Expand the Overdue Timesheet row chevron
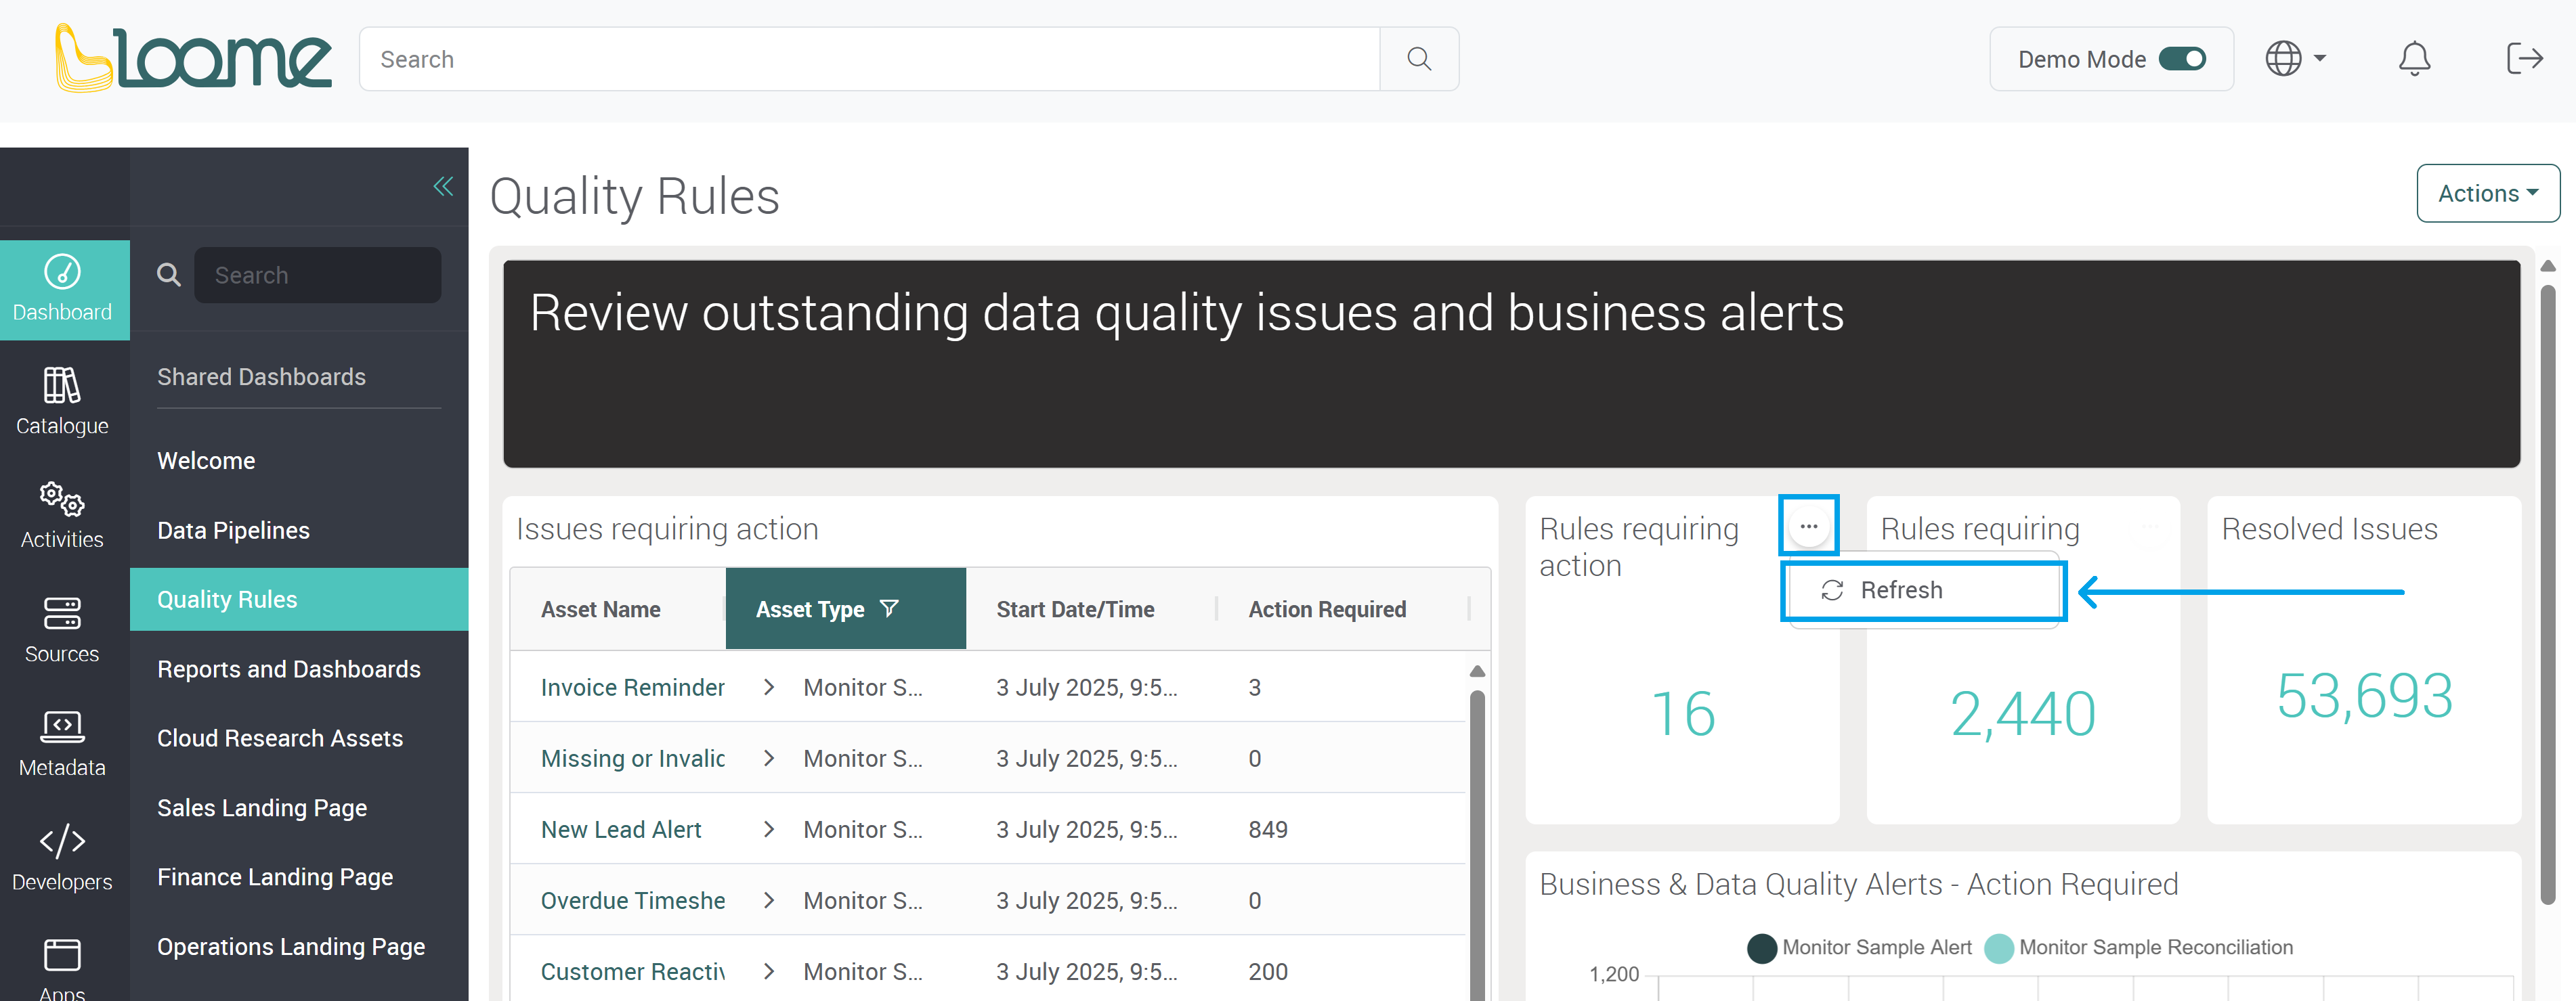2576x1001 pixels. (x=769, y=900)
